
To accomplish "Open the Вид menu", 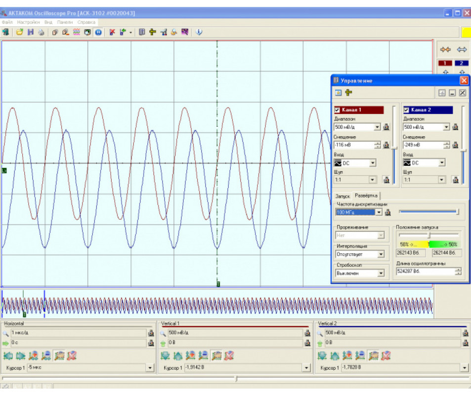I will (48, 22).
